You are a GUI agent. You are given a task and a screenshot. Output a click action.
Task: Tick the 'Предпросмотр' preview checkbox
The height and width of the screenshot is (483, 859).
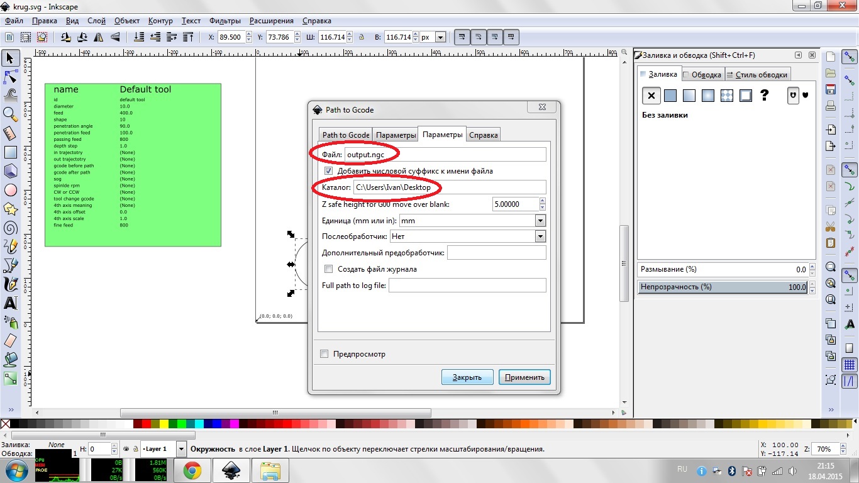click(x=324, y=354)
